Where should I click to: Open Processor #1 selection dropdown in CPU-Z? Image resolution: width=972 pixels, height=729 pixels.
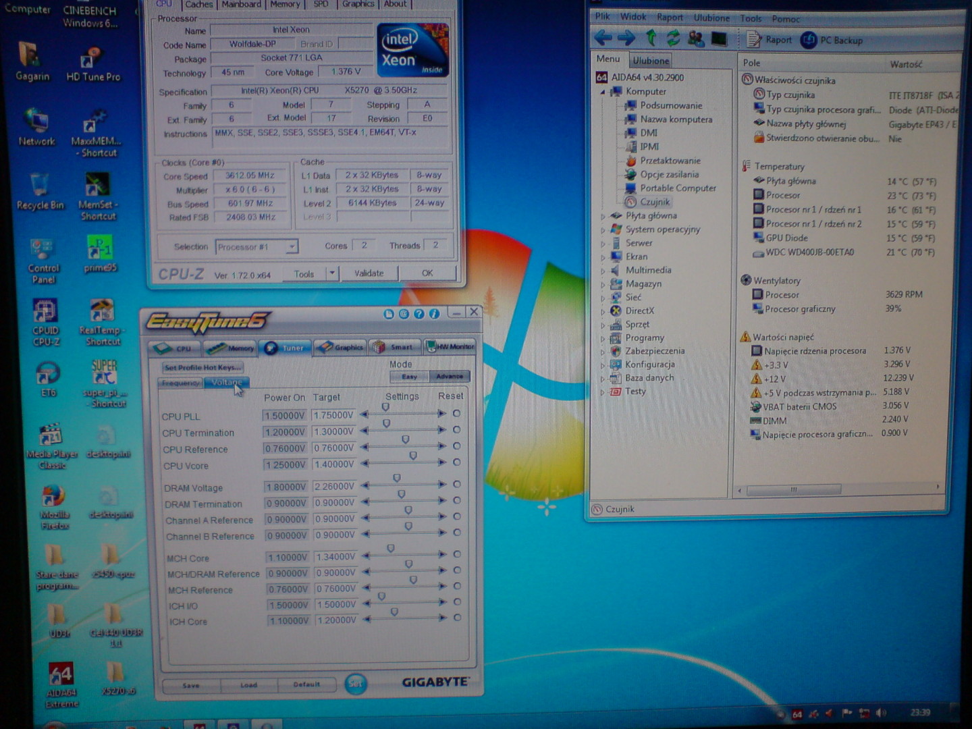coord(292,247)
